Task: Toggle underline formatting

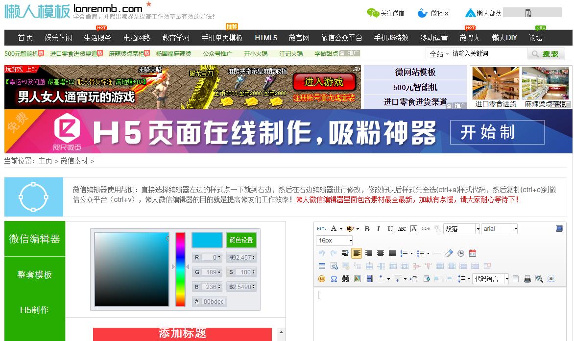Action: pos(390,229)
